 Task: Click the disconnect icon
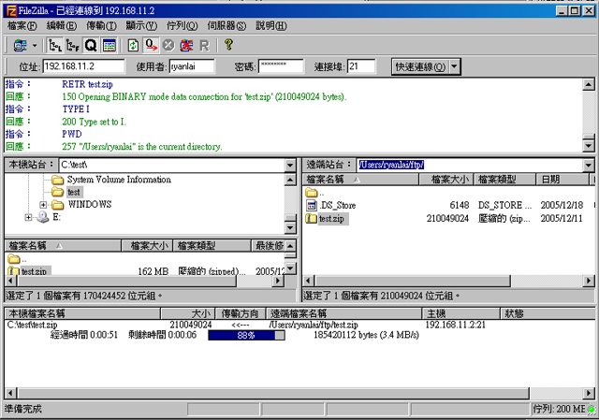pos(186,46)
